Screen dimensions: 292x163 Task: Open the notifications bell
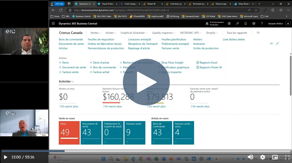click(x=246, y=24)
